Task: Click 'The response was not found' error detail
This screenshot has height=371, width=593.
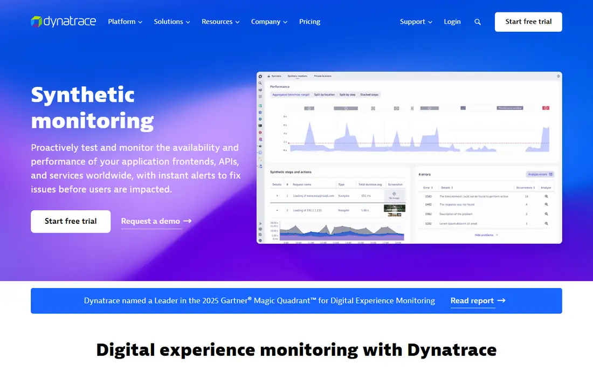Action: point(457,204)
